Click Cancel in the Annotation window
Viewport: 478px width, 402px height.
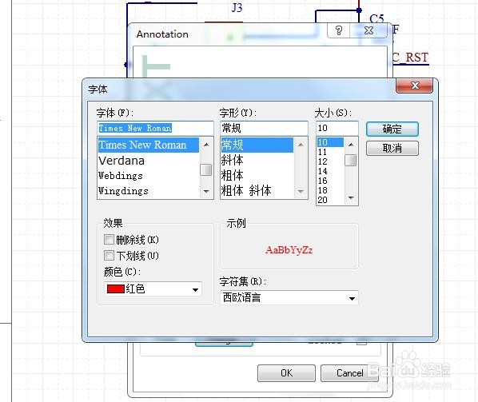[349, 372]
